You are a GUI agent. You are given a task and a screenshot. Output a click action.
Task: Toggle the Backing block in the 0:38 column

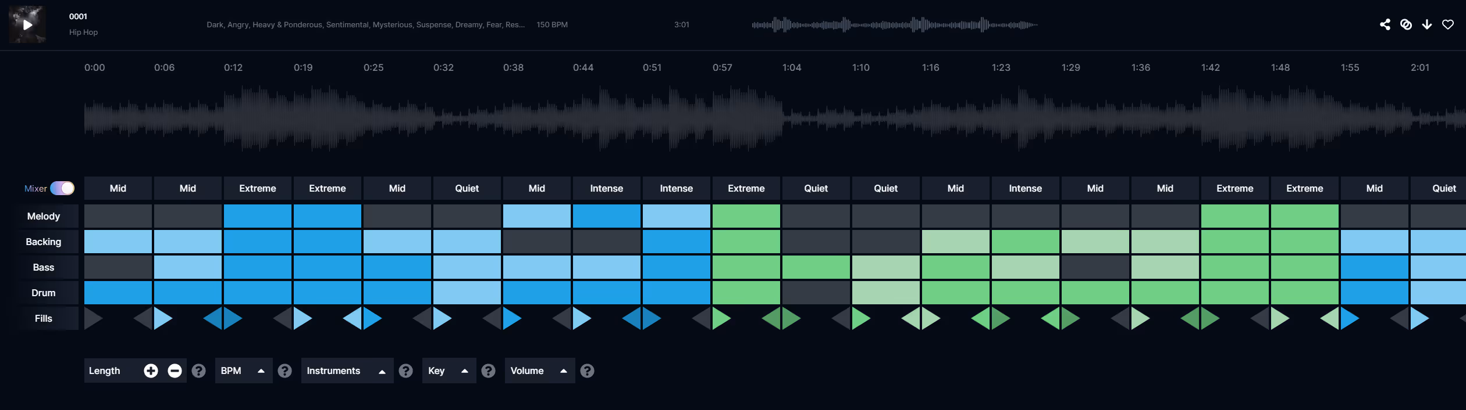[x=537, y=242]
